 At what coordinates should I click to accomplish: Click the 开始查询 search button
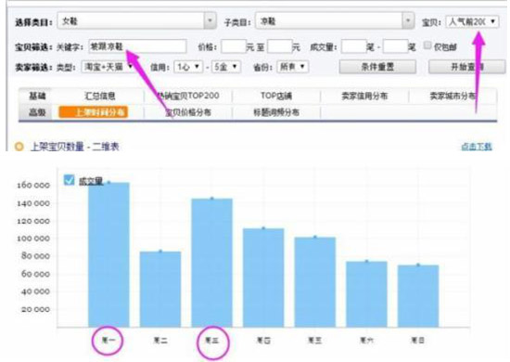467,67
